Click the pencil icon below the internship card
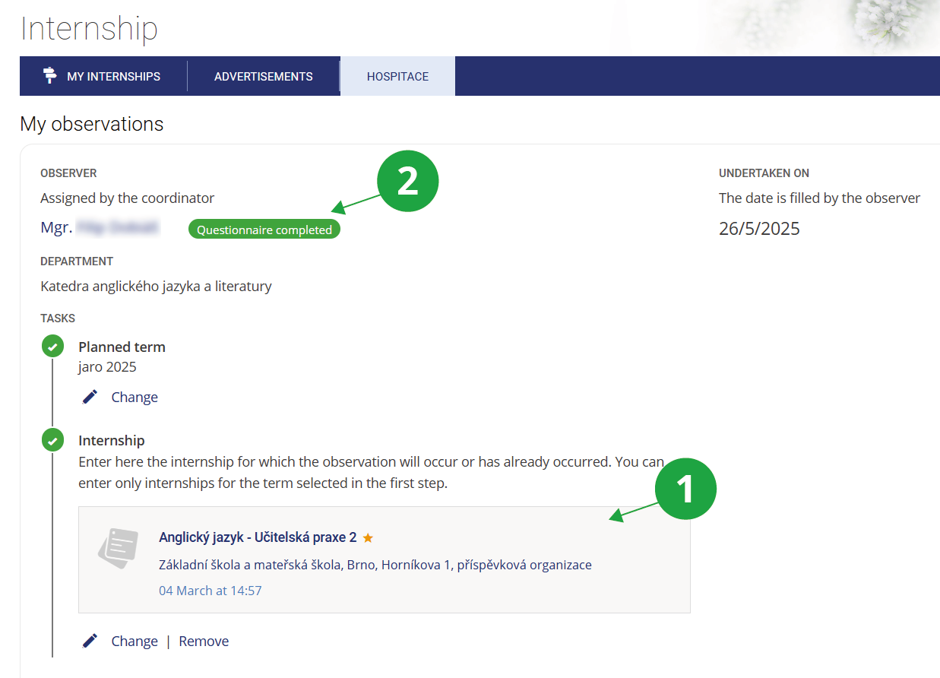 90,641
